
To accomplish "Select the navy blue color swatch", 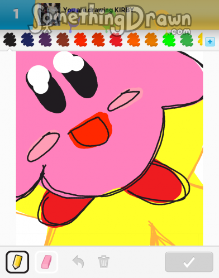I will [27, 40].
